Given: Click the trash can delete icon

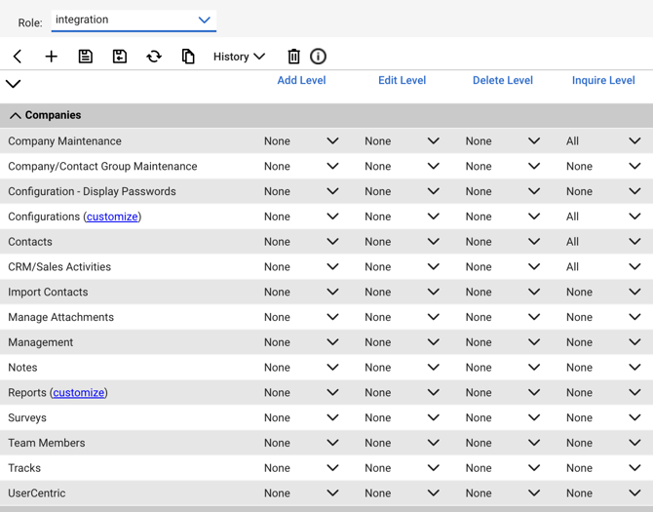Looking at the screenshot, I should click(x=293, y=57).
